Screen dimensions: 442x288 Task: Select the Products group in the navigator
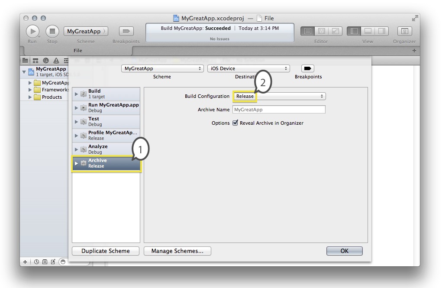[48, 97]
